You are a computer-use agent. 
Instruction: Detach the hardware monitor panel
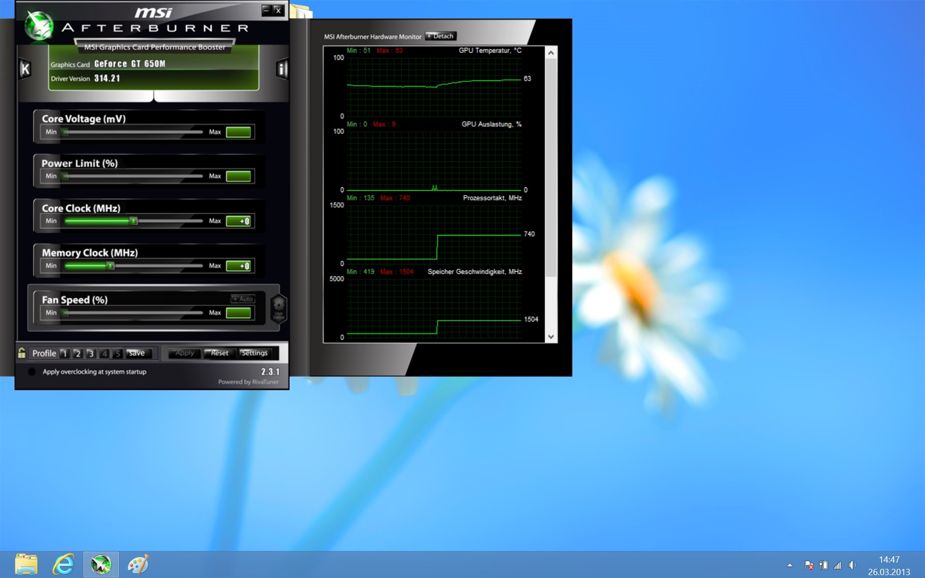pyautogui.click(x=440, y=36)
